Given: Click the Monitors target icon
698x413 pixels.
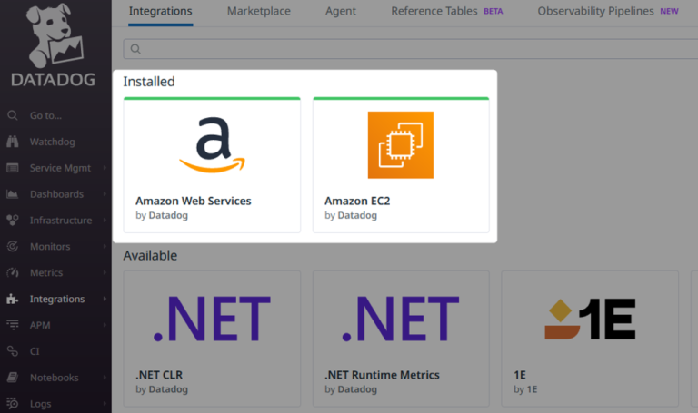Looking at the screenshot, I should tap(13, 246).
